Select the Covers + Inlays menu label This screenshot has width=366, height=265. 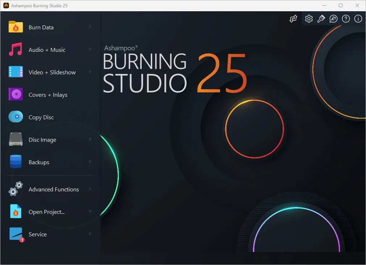coord(48,95)
